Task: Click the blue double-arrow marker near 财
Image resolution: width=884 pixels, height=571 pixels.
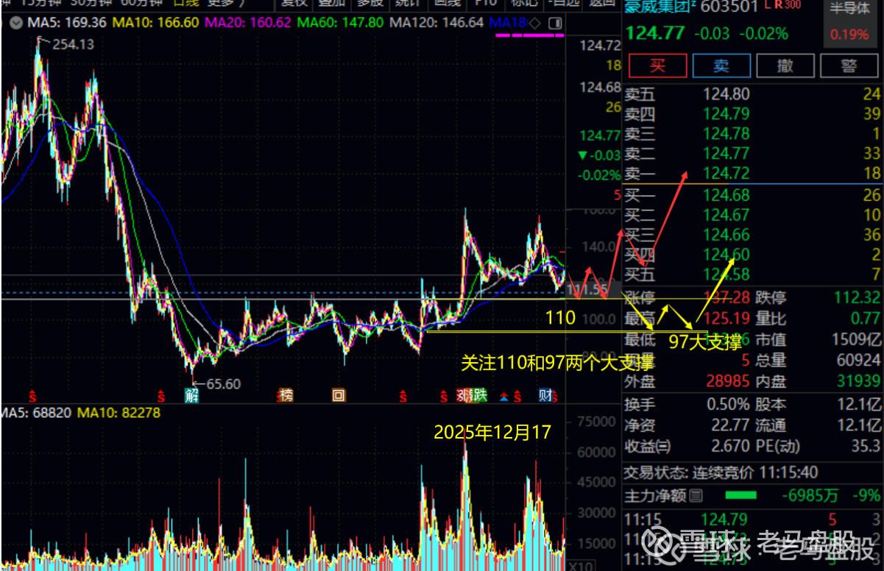Action: pyautogui.click(x=504, y=397)
